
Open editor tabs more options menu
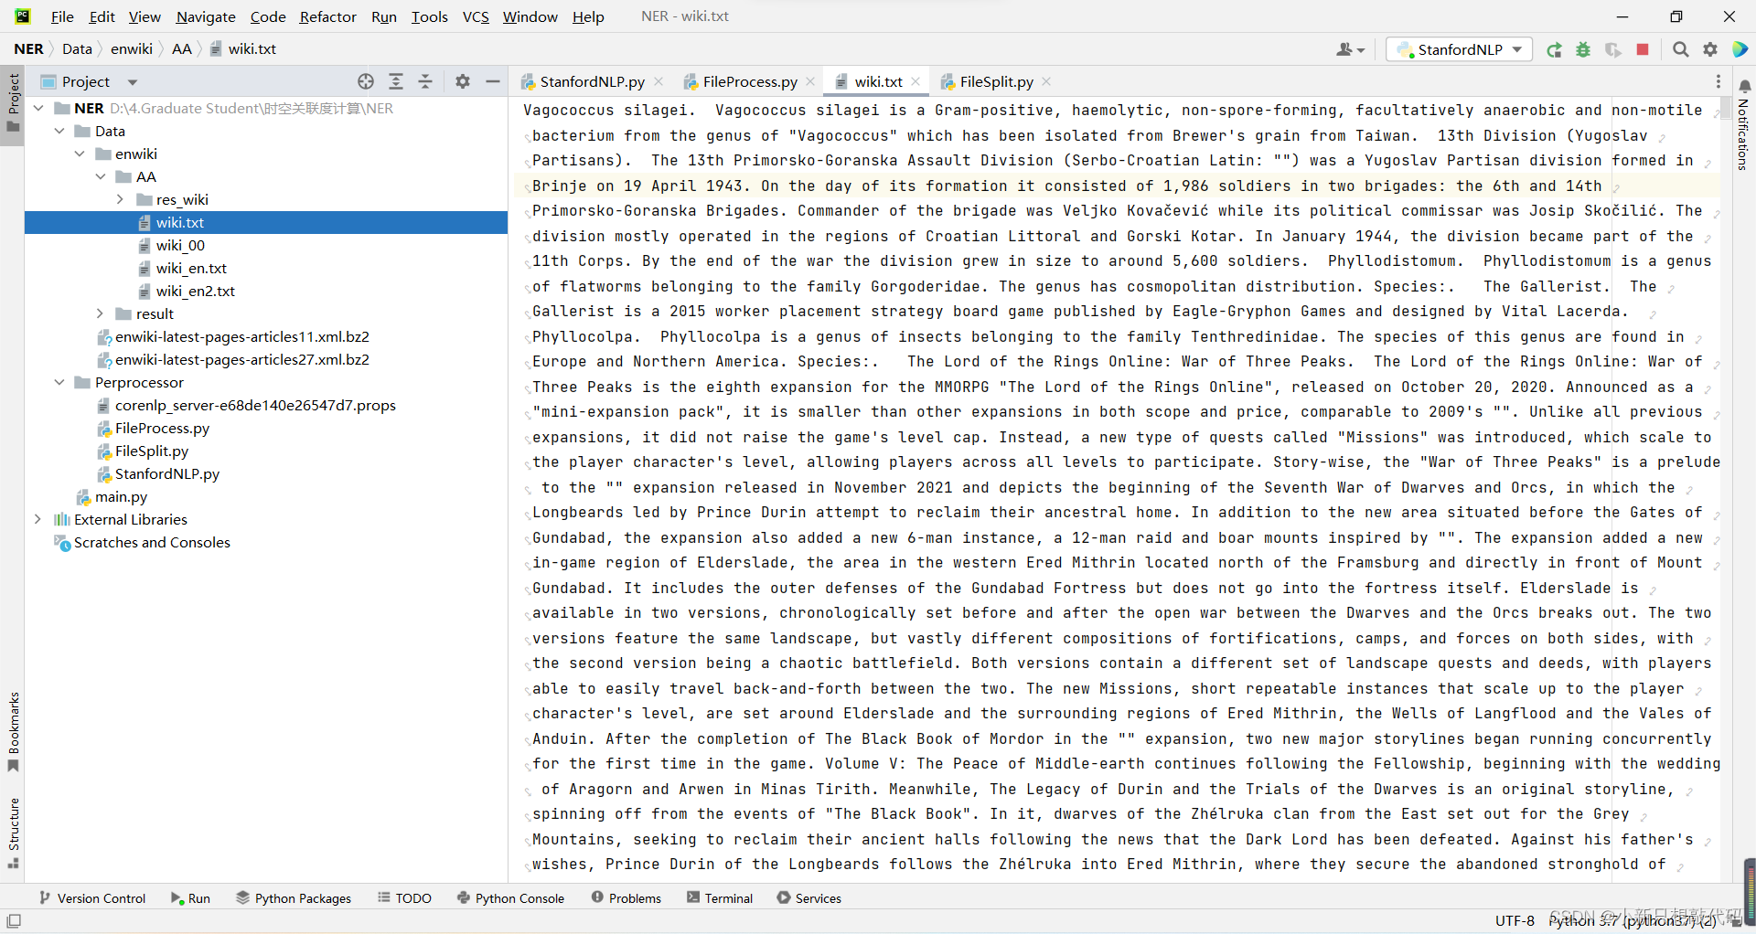pos(1718,81)
